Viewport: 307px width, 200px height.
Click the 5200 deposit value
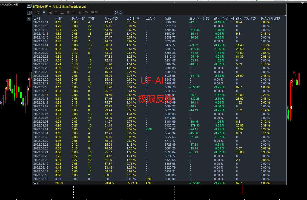[x=149, y=179]
